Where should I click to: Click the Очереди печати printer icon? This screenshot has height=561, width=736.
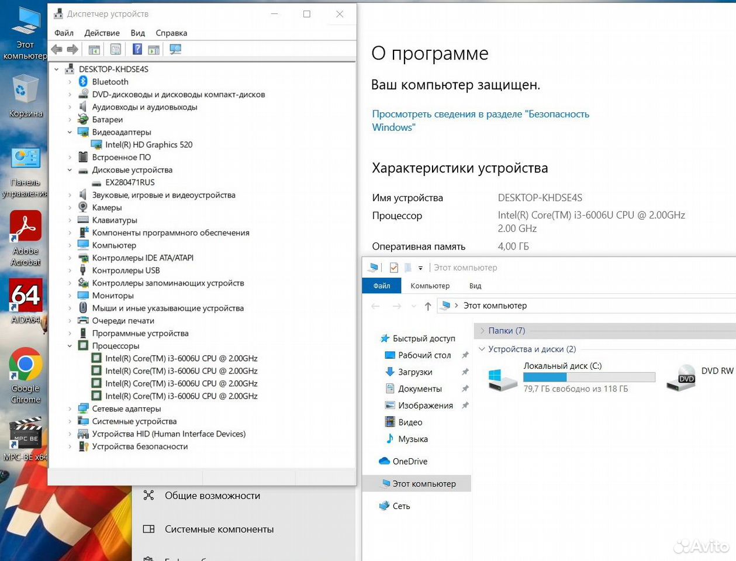tap(83, 321)
